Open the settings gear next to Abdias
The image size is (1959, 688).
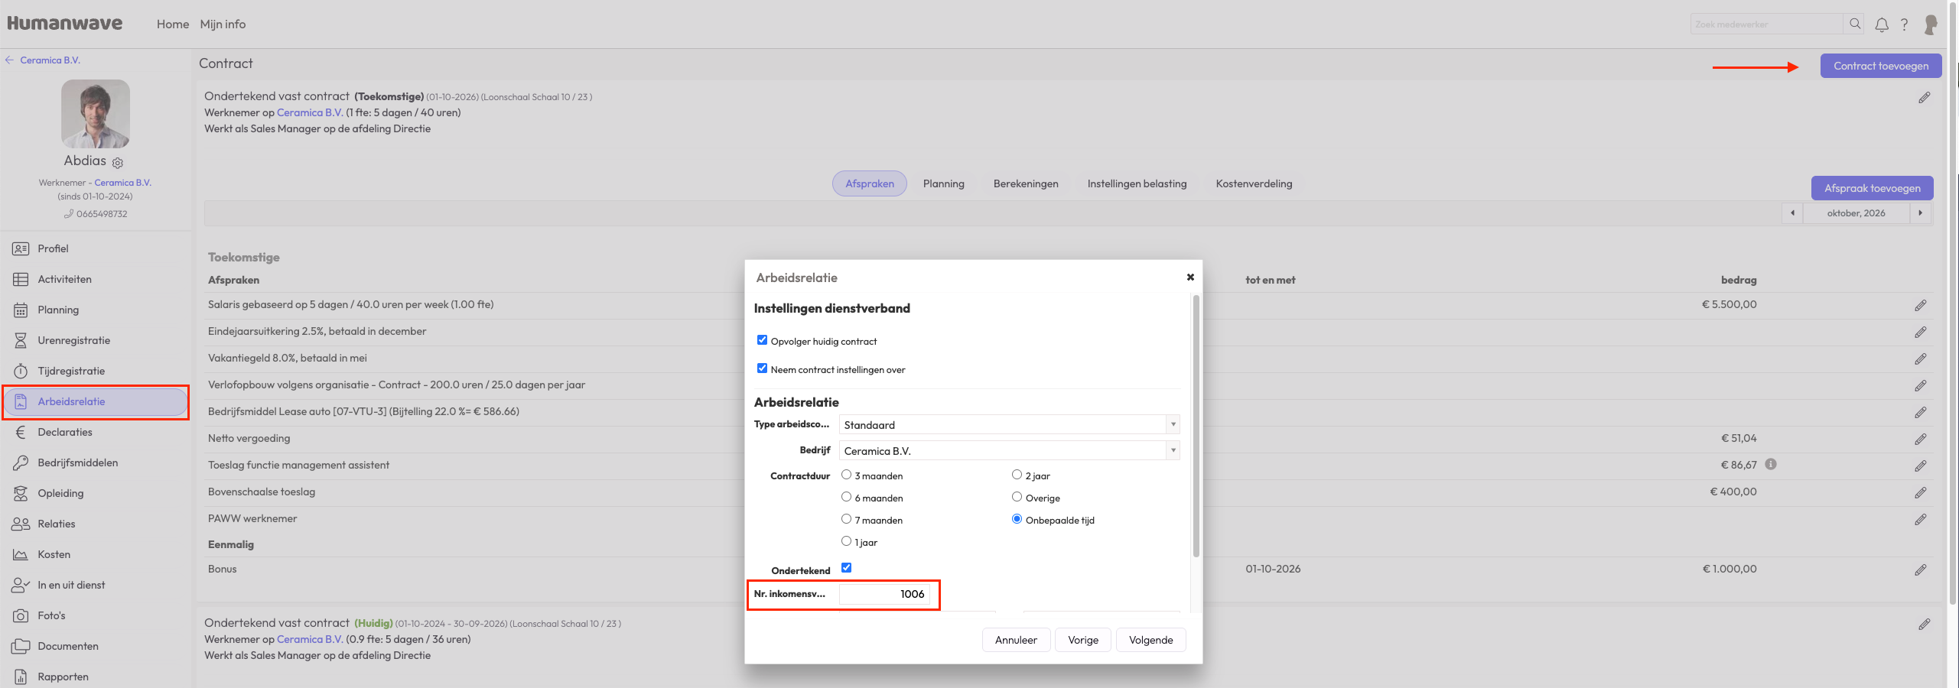tap(118, 163)
